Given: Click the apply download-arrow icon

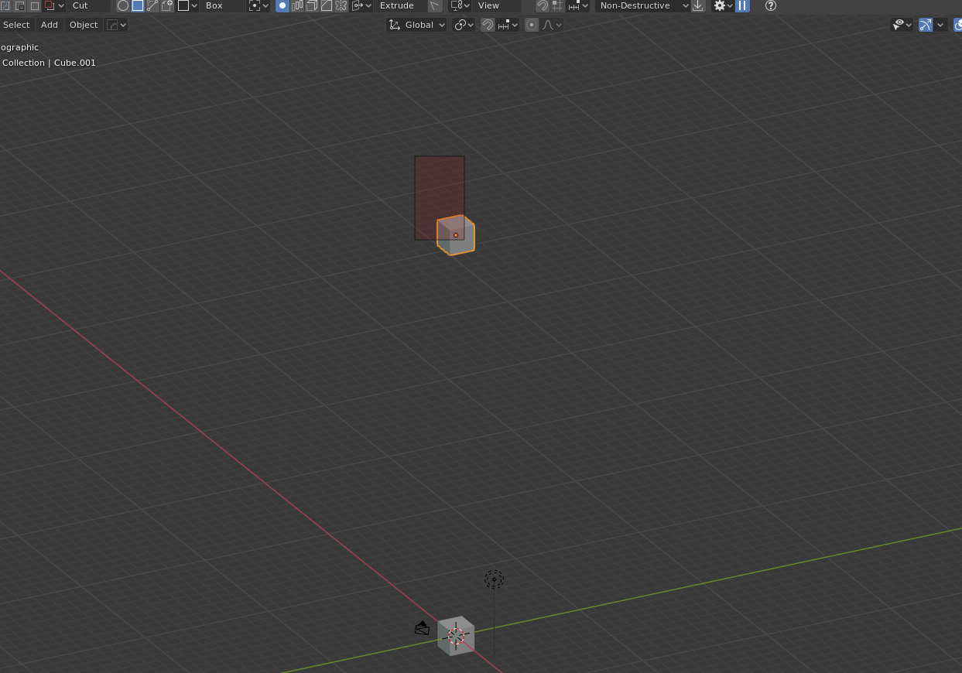Looking at the screenshot, I should tap(698, 5).
